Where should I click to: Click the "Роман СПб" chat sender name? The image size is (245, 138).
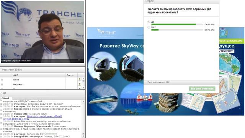click(x=21, y=114)
